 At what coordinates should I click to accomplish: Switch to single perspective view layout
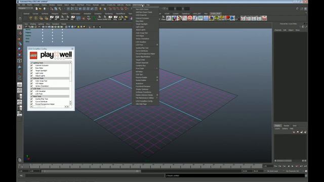[x=20, y=85]
